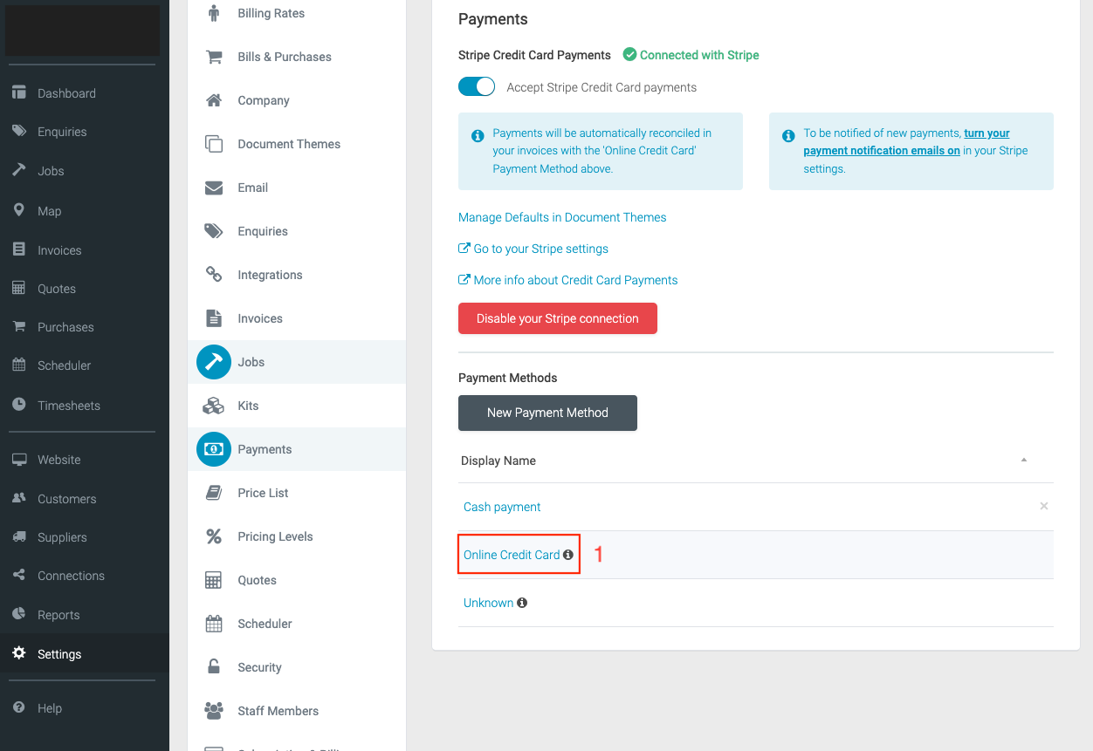Image resolution: width=1093 pixels, height=751 pixels.
Task: Click the Reports pie chart icon
Action: (19, 614)
